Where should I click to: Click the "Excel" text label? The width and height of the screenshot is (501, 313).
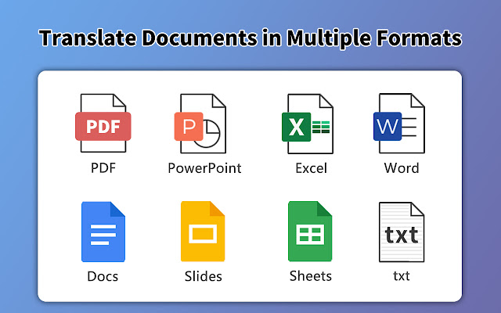[311, 168]
